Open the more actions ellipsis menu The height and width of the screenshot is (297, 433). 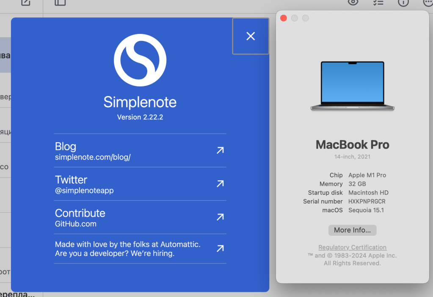point(427,2)
